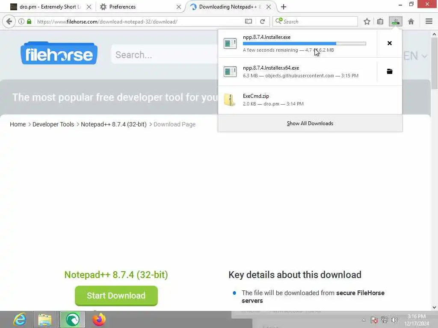This screenshot has width=438, height=328.
Task: Switch to the Preferences tab
Action: (x=122, y=7)
